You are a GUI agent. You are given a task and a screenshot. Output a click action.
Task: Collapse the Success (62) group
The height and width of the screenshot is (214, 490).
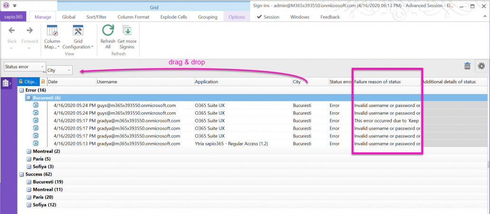pos(22,174)
